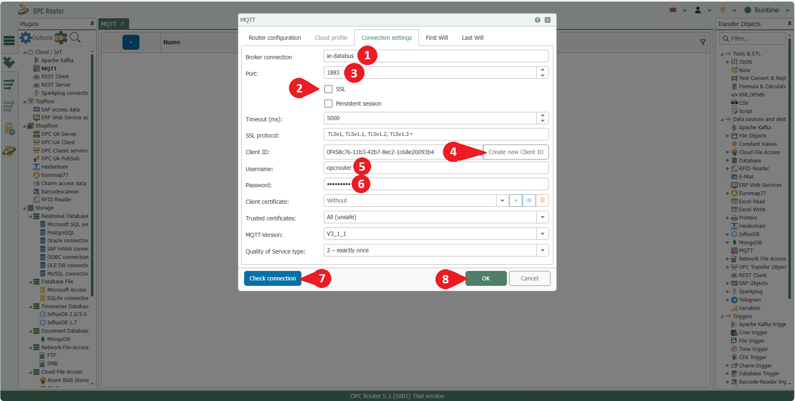Increase the Port value with the up arrow
795x401 pixels.
[x=543, y=70]
